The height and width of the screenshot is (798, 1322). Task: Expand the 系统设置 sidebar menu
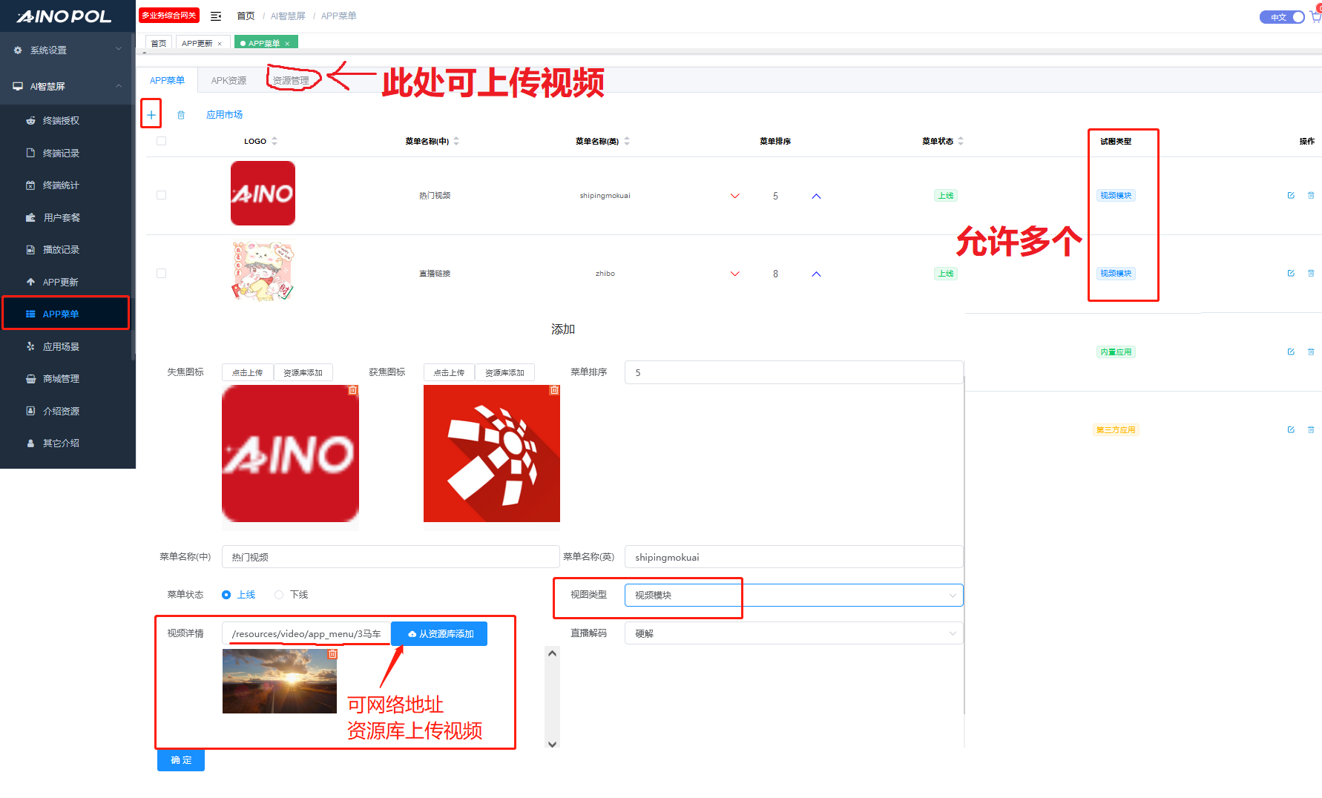pos(68,50)
